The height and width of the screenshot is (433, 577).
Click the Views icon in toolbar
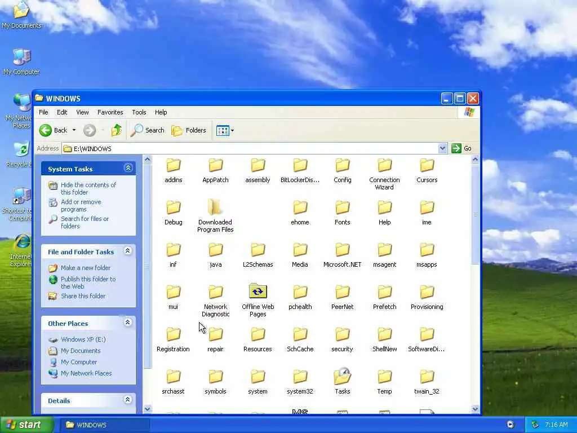click(x=223, y=130)
